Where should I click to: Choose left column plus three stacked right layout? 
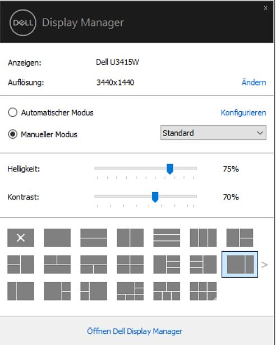click(167, 264)
